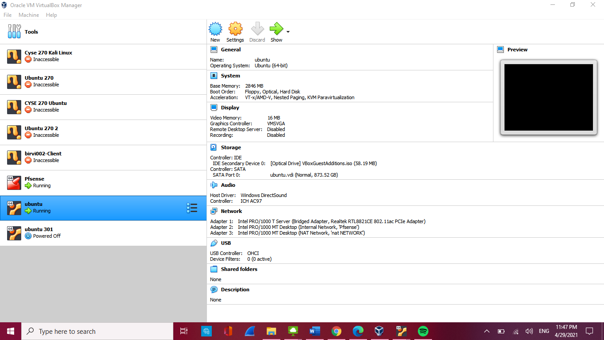
Task: Click the General section header link
Action: coord(231,50)
